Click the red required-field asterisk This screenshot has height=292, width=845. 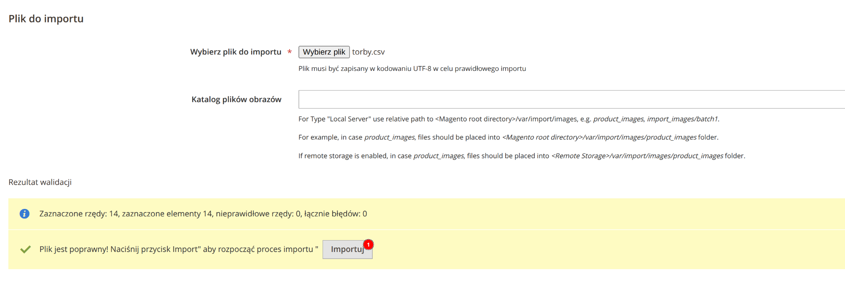pos(290,52)
